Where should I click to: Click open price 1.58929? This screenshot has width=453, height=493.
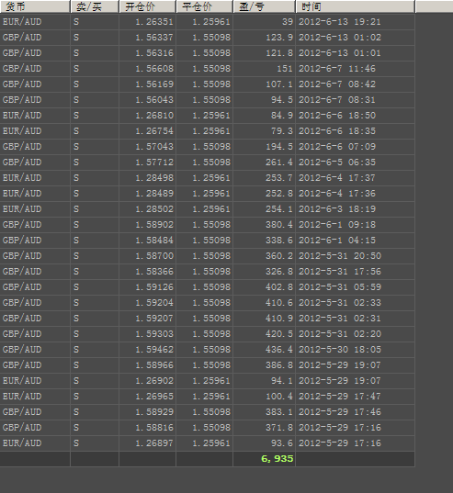(154, 412)
